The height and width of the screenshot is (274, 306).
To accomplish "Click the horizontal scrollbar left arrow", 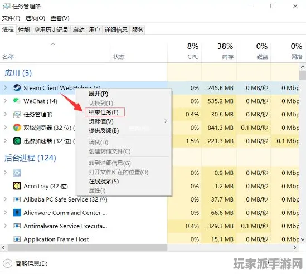I will (x=3, y=248).
